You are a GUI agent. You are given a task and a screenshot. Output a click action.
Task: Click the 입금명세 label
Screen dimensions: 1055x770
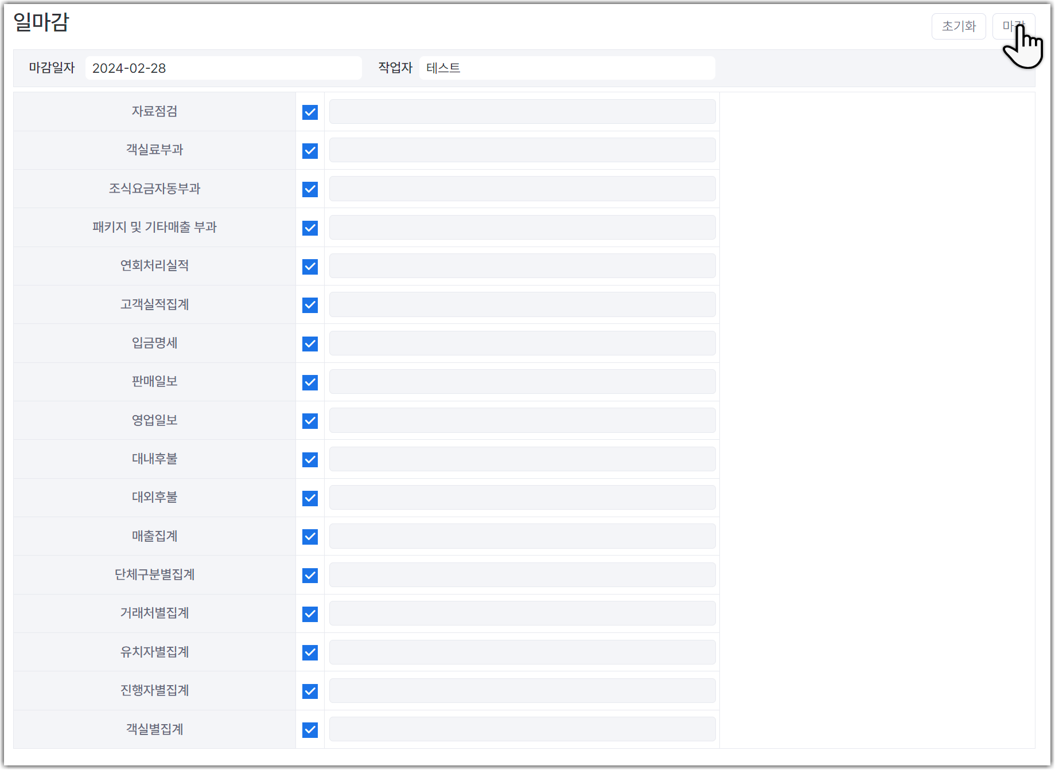point(155,343)
